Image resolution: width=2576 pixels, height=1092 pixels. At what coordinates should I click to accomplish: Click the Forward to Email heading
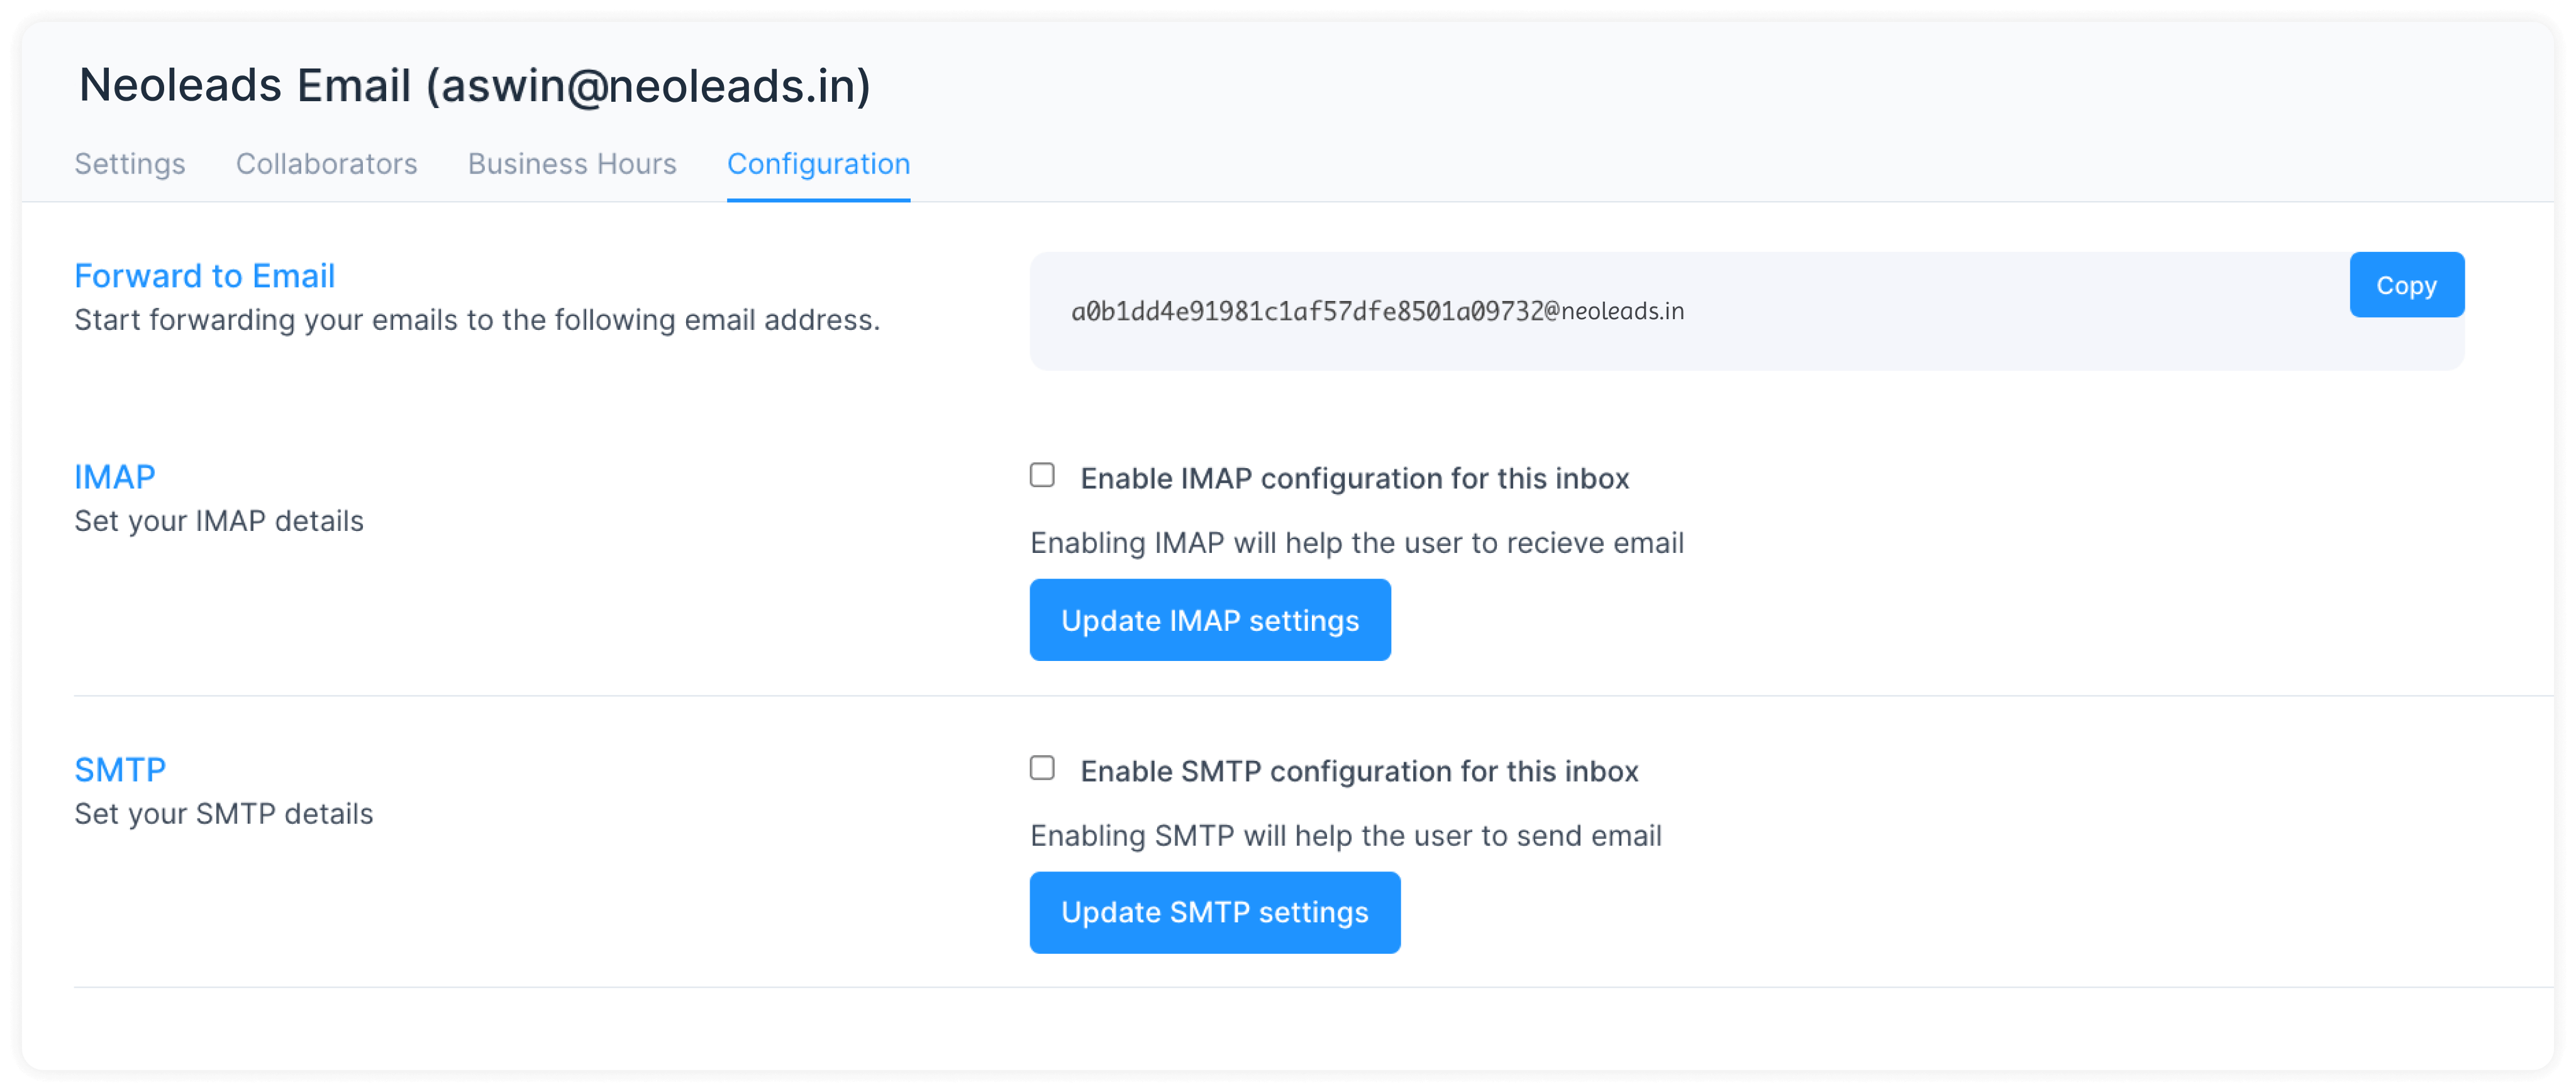pyautogui.click(x=204, y=276)
